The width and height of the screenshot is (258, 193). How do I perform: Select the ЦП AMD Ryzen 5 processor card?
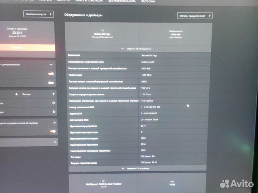[103, 183]
